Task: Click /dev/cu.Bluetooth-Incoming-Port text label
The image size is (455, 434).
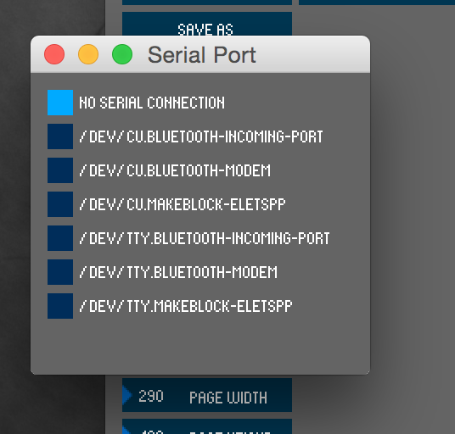Action: click(201, 136)
